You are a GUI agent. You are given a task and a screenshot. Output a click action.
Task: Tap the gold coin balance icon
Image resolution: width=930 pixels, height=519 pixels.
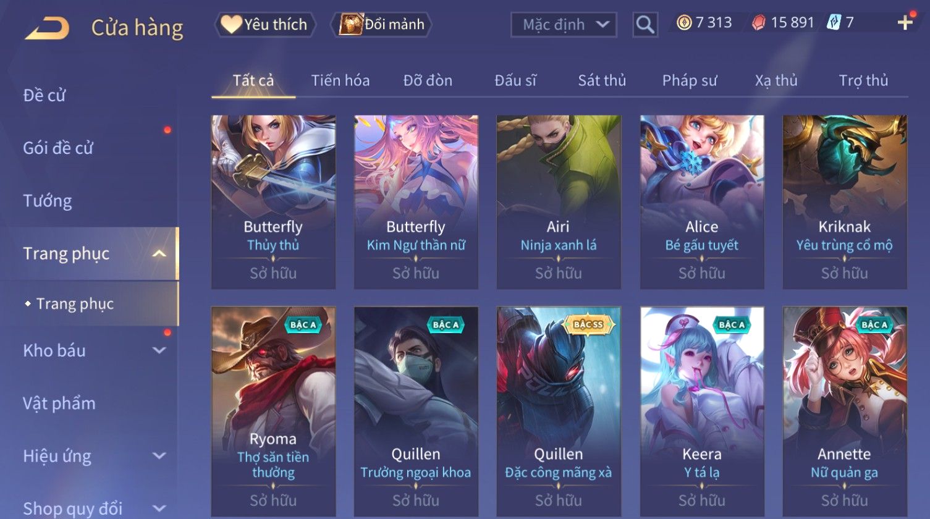[x=683, y=23]
